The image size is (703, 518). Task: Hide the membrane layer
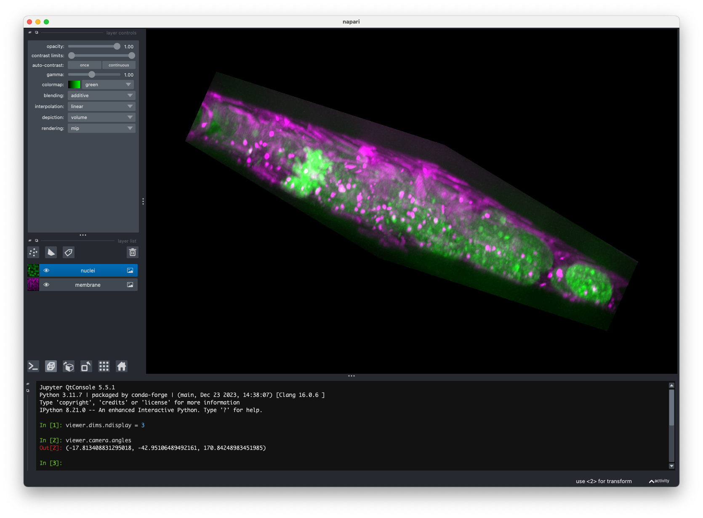46,285
